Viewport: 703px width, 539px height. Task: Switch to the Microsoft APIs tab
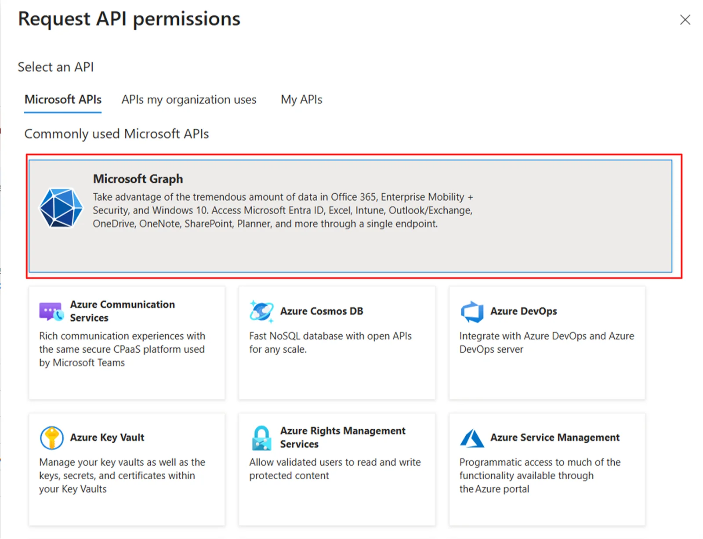point(62,100)
